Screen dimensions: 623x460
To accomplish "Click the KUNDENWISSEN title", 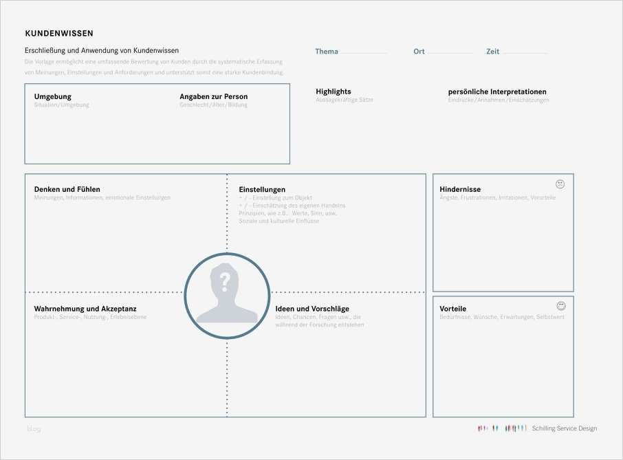I will [59, 34].
